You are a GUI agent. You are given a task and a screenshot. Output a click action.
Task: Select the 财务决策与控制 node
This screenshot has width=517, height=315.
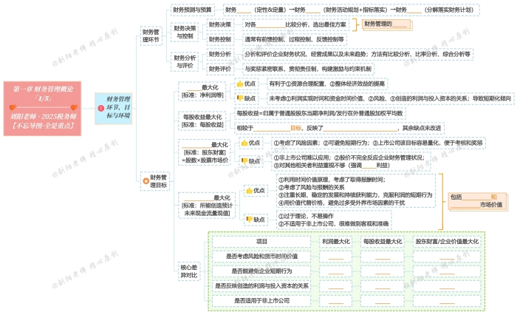tap(186, 31)
